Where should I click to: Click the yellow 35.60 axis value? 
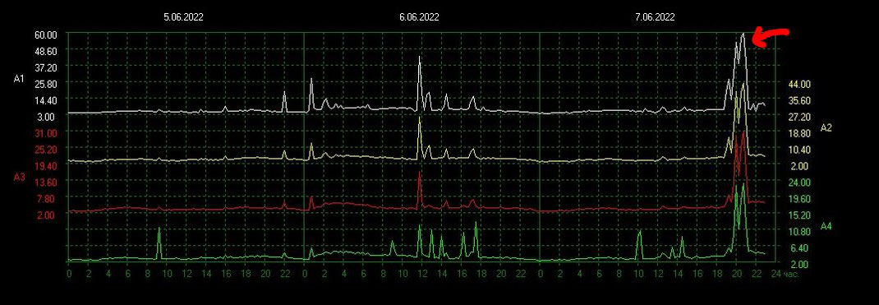[x=799, y=100]
